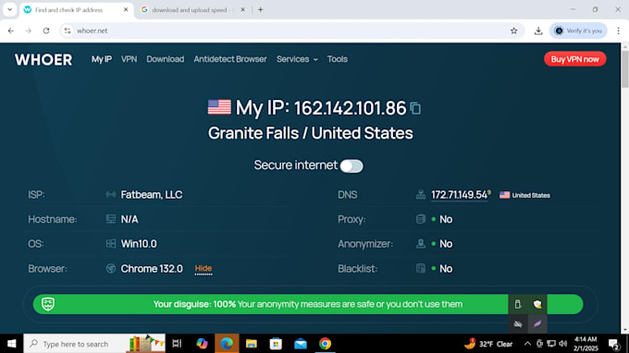Click the DNS address 172.71.149.54

tap(459, 195)
